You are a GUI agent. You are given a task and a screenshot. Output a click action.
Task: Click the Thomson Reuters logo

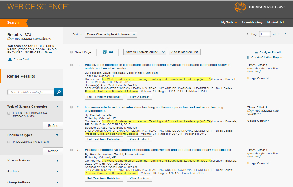tap(259, 7)
